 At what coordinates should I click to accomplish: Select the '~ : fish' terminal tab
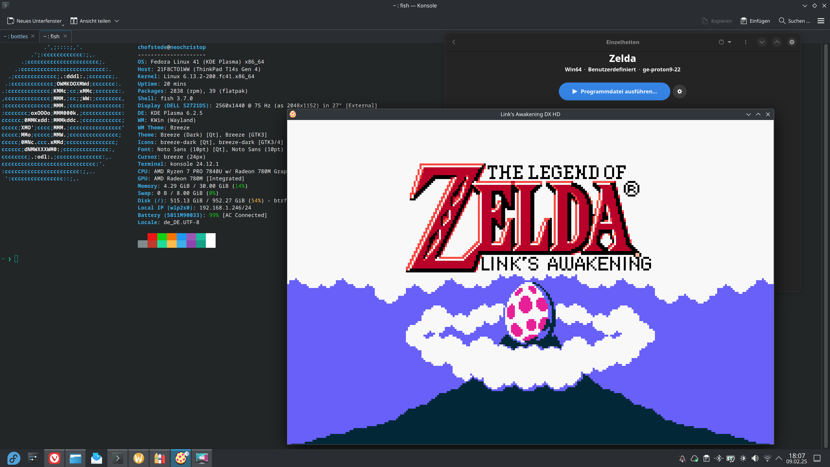click(52, 36)
